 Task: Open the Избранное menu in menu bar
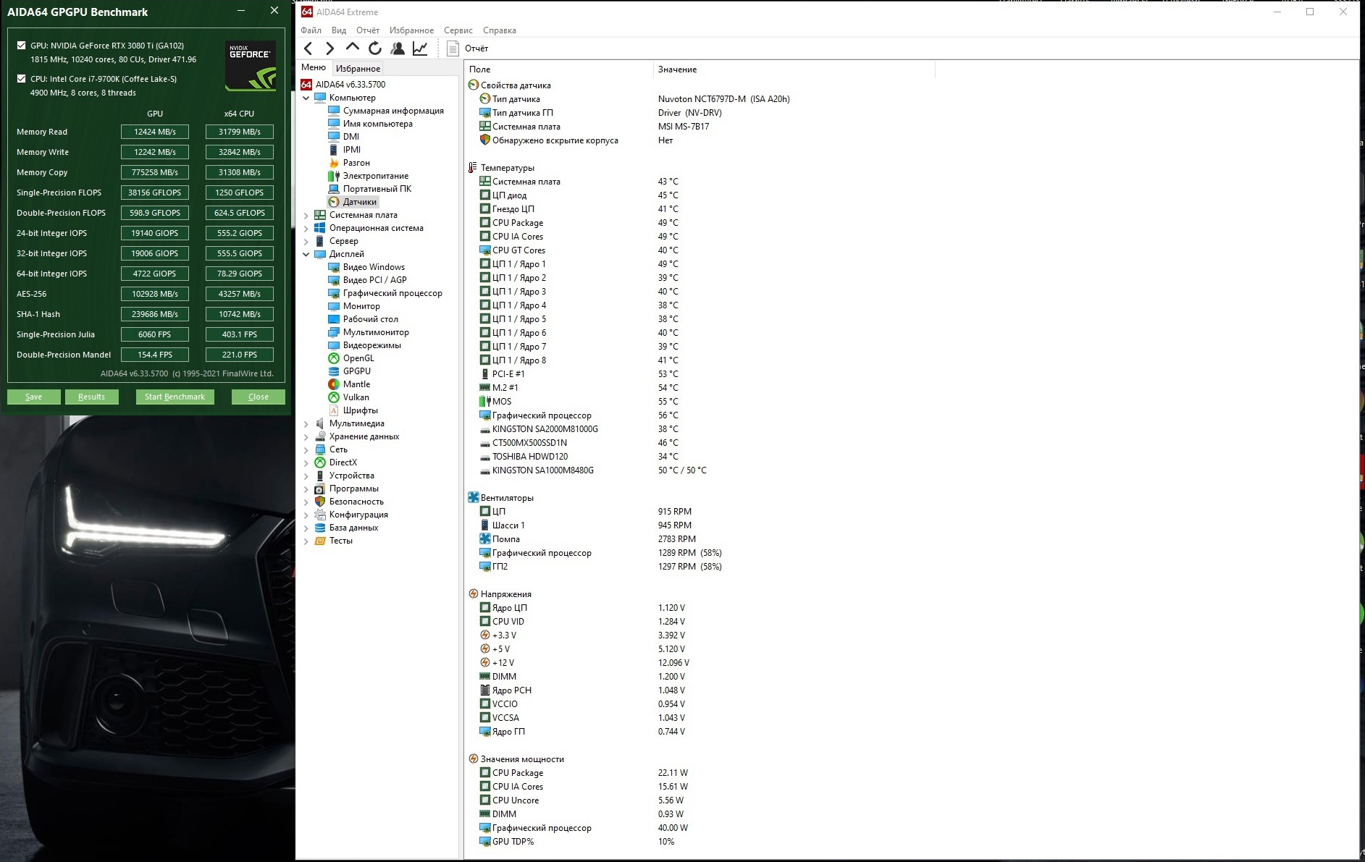(411, 30)
